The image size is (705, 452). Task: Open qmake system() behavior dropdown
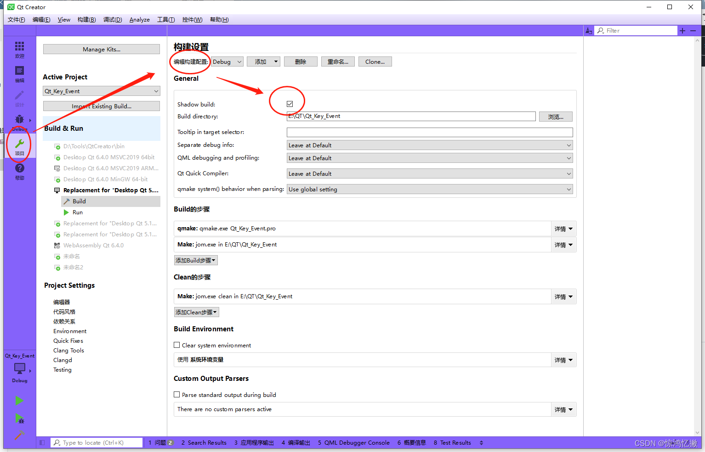(x=430, y=190)
